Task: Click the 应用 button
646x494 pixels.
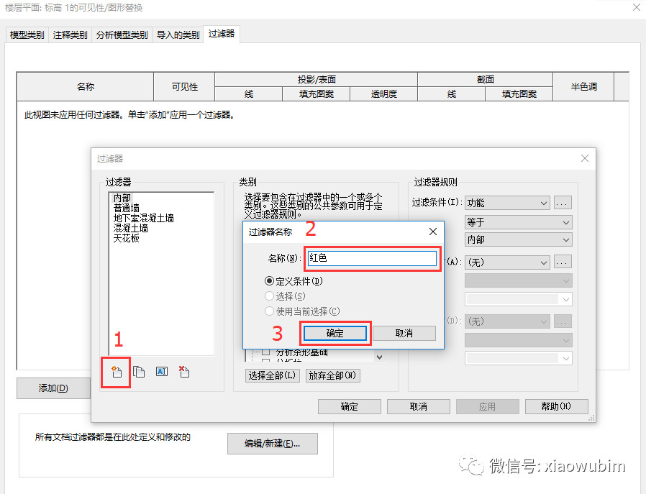Action: 488,406
